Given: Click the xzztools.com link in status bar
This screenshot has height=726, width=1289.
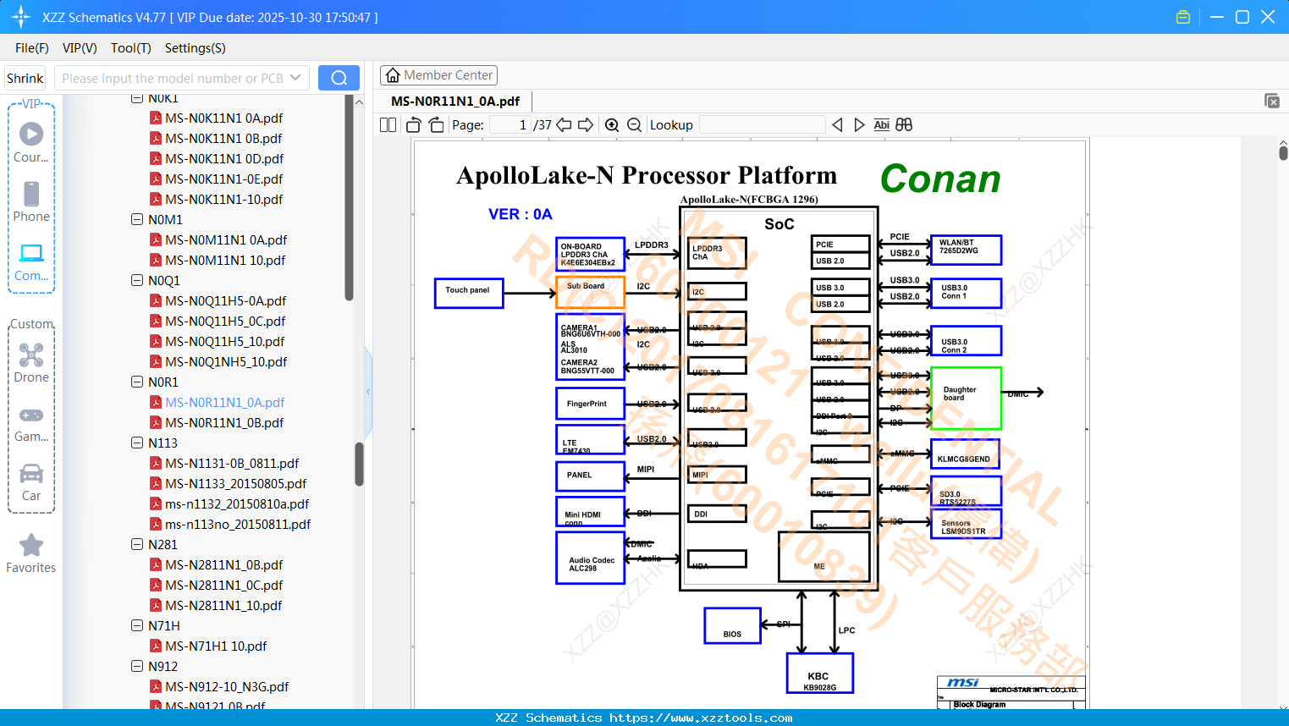Looking at the screenshot, I should click(701, 718).
